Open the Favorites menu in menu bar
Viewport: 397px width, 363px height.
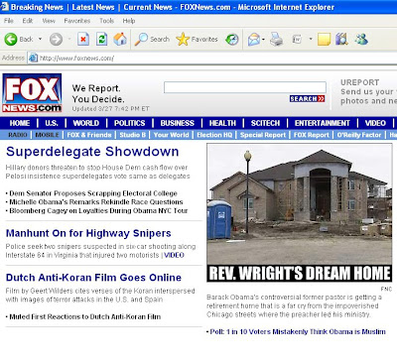pos(77,21)
